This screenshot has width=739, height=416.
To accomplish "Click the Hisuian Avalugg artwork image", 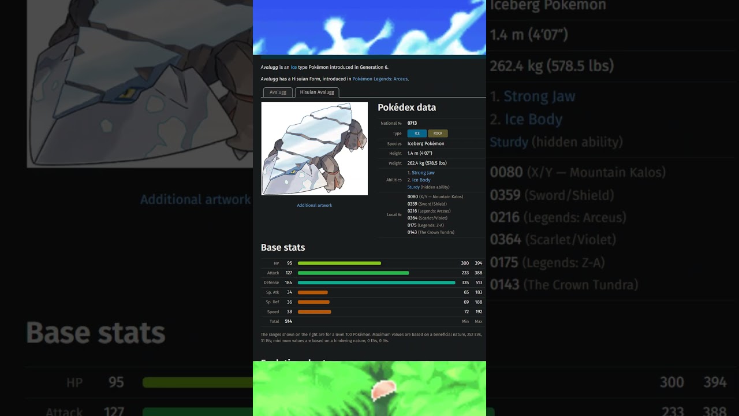I will [x=315, y=148].
